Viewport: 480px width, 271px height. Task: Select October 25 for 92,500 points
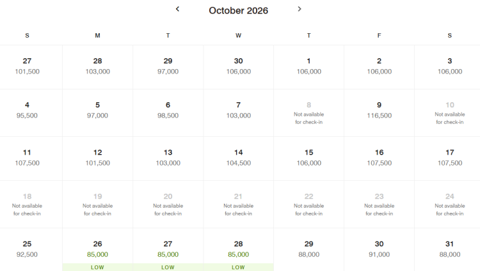pos(27,249)
